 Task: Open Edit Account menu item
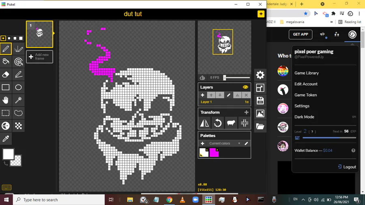point(306,84)
